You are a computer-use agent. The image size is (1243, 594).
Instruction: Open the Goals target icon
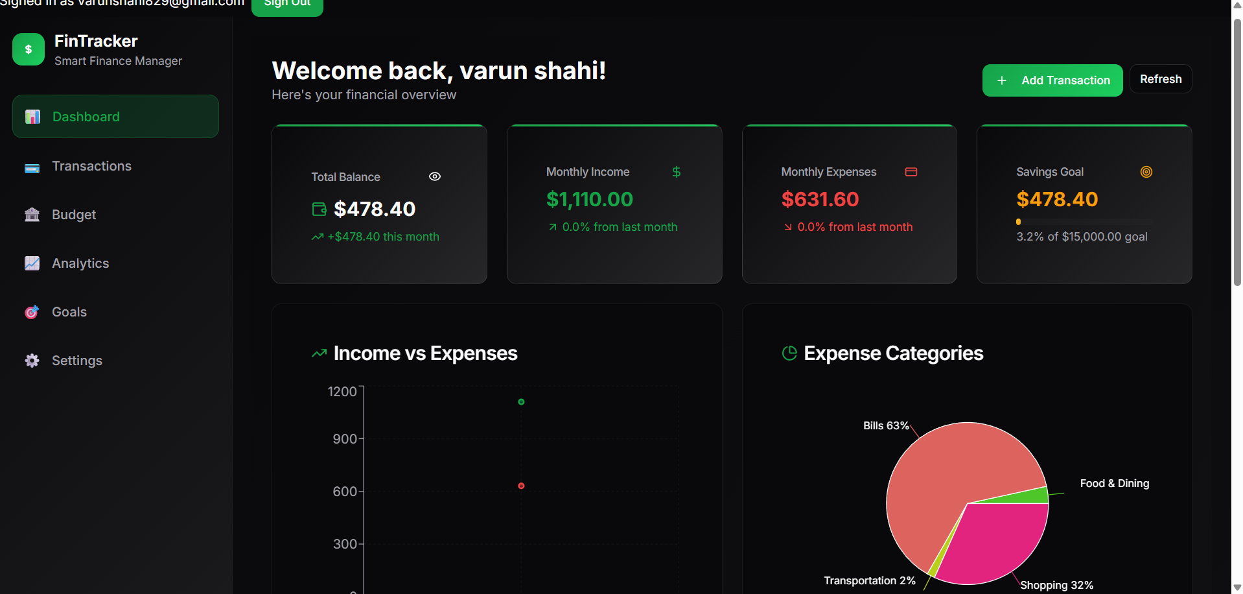click(x=32, y=312)
